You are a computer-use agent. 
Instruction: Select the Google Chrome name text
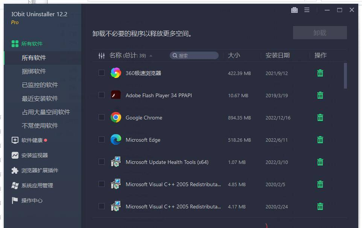(x=144, y=118)
